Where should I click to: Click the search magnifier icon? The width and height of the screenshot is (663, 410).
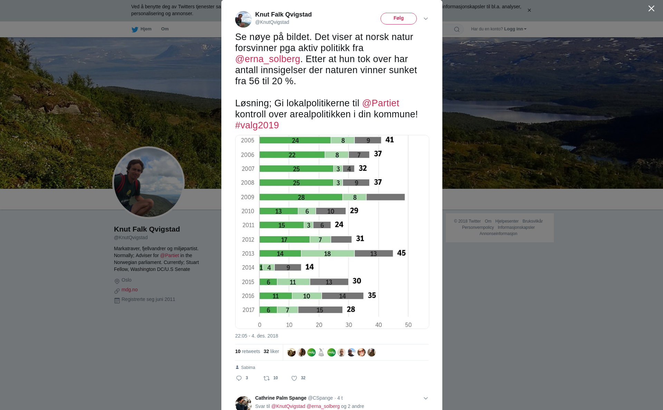pyautogui.click(x=457, y=29)
